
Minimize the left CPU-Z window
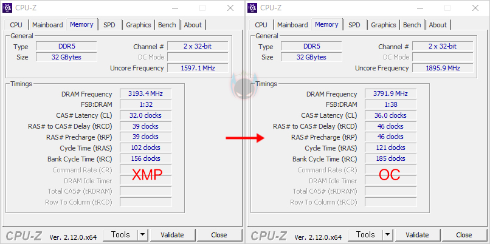[x=174, y=8]
